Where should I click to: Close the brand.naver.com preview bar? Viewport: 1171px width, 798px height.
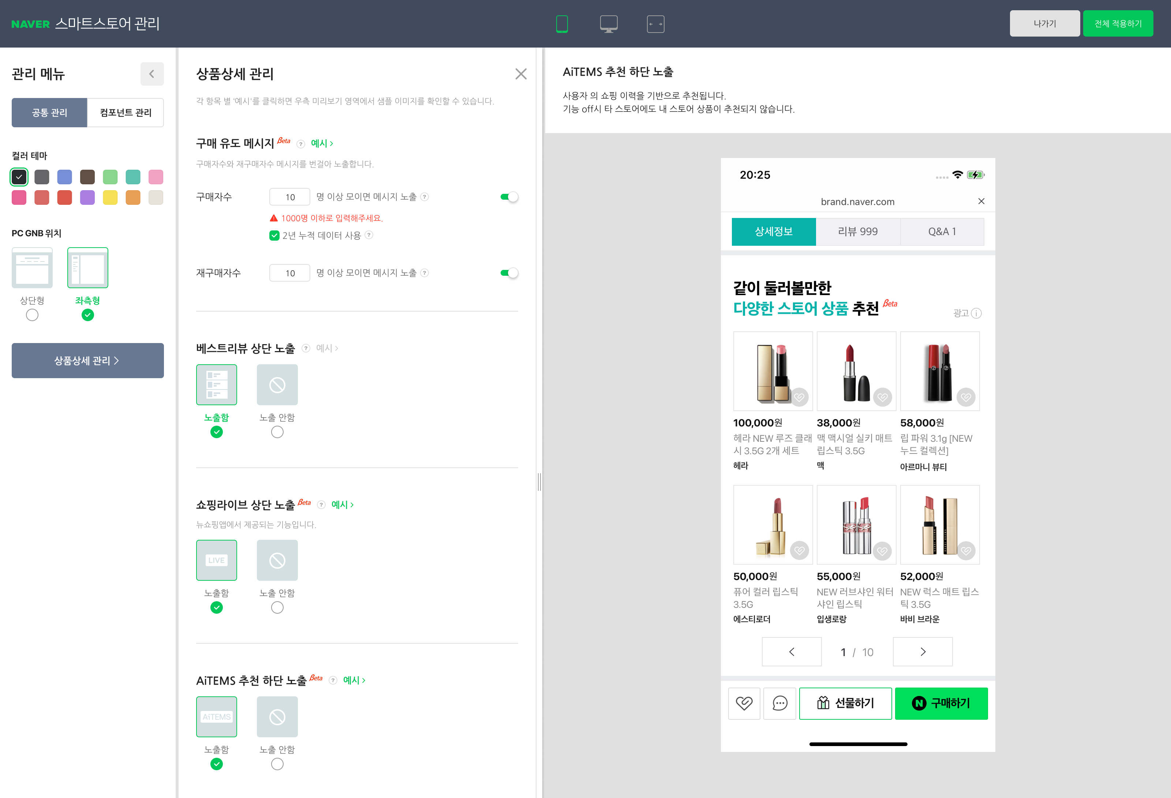coord(981,202)
